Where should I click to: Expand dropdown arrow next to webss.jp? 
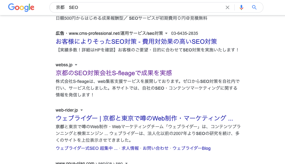[x=76, y=65]
